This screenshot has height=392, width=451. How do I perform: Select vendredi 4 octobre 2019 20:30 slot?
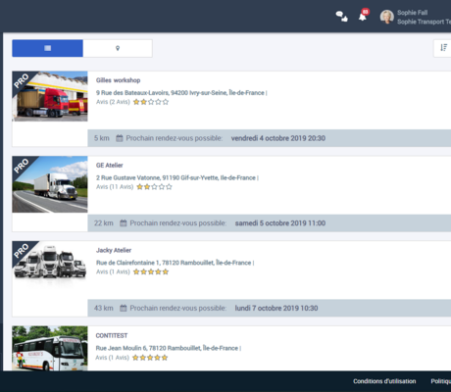click(278, 138)
